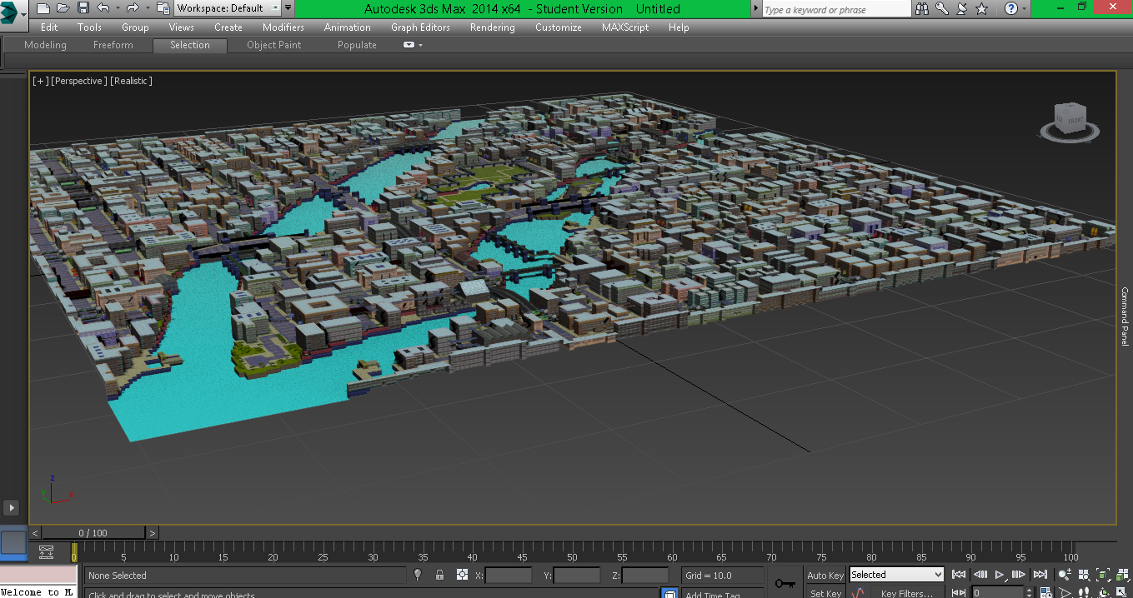
Task: Click the Current Frame number field
Action: (997, 593)
